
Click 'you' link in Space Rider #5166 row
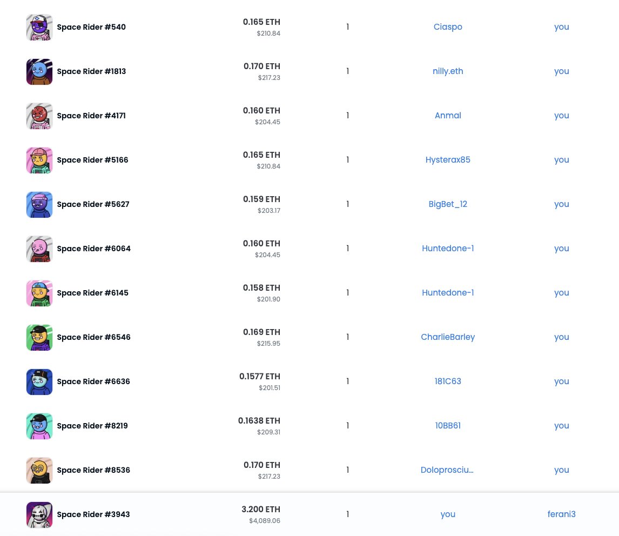561,160
